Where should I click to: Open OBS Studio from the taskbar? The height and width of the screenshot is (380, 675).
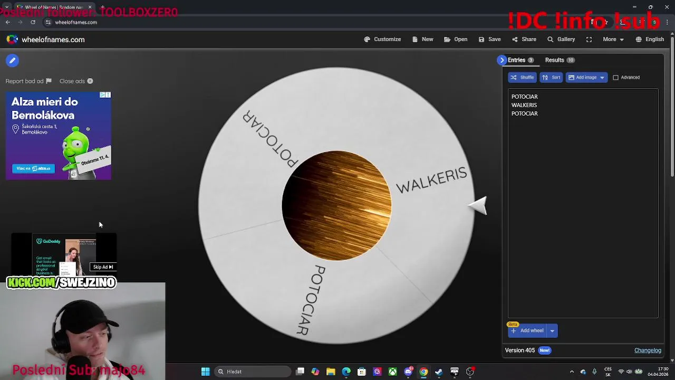click(x=470, y=372)
